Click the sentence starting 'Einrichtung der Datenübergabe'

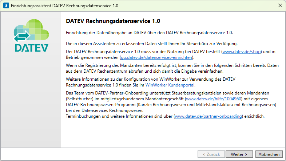(150, 33)
